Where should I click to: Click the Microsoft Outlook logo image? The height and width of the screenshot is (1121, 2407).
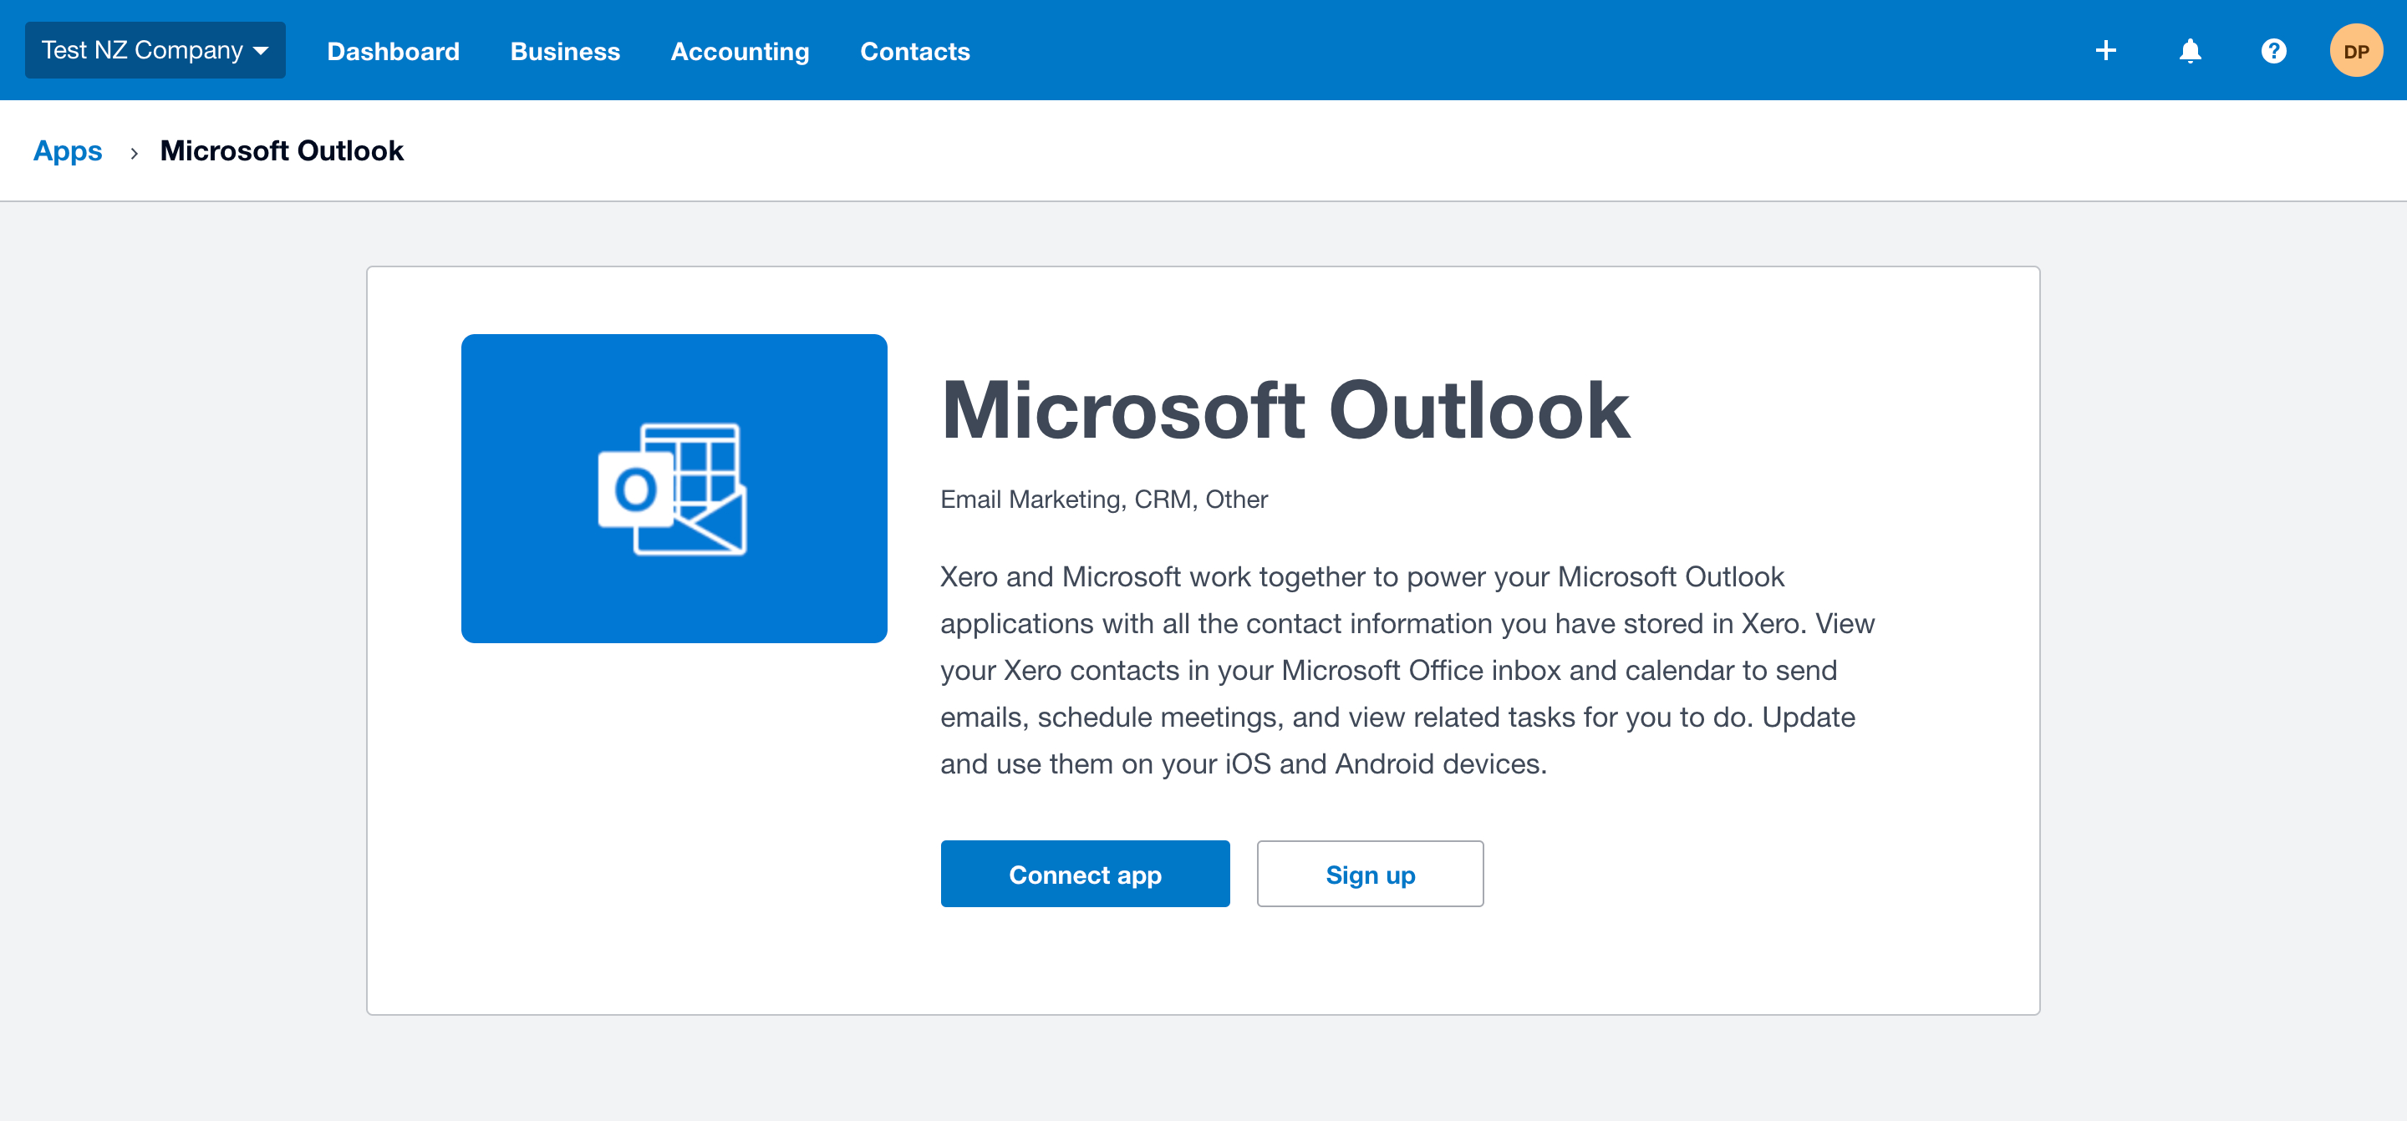(674, 488)
